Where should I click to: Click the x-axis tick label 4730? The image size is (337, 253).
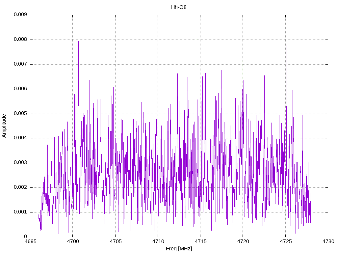(328, 241)
